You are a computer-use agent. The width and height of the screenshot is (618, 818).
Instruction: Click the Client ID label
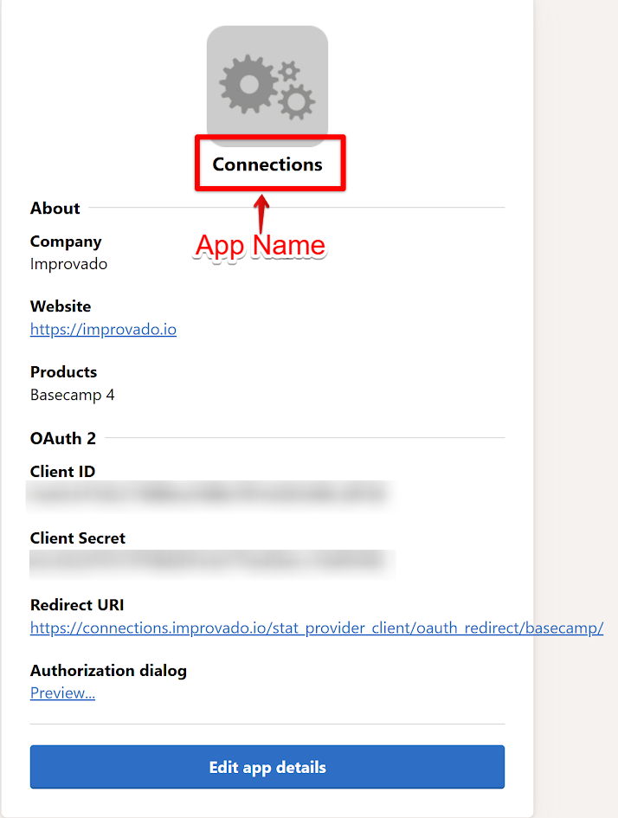click(62, 472)
